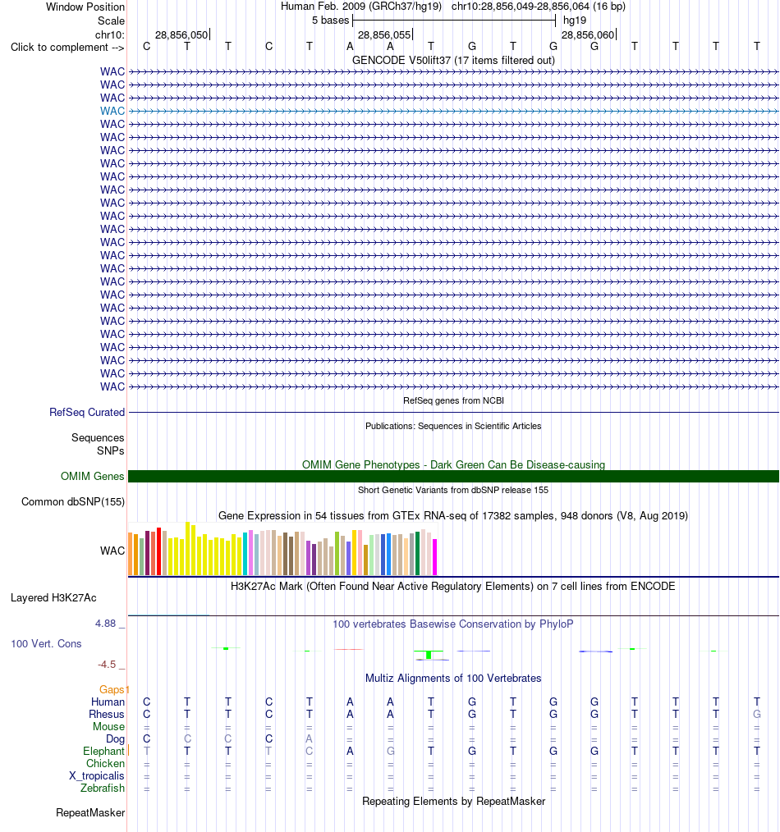Screen dimensions: 780x832
Task: Click the orange Gaps label
Action: [x=112, y=689]
